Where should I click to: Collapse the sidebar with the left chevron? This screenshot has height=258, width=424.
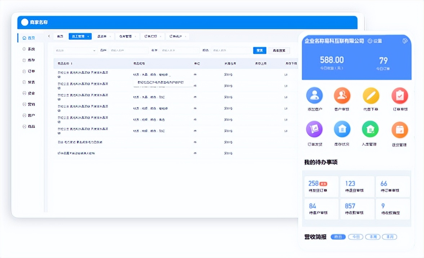(x=49, y=36)
